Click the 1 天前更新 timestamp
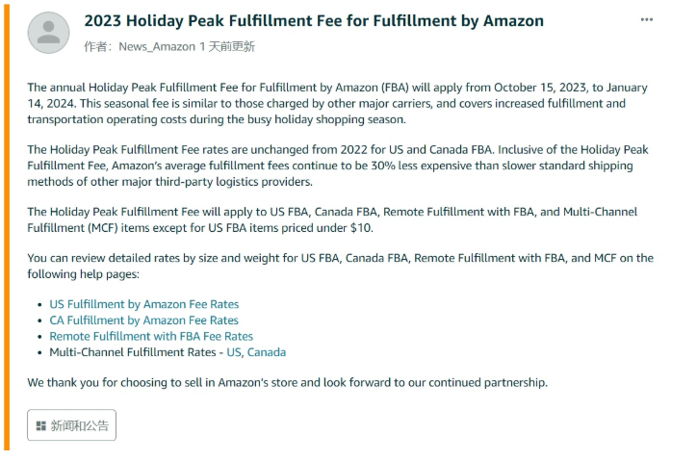The width and height of the screenshot is (697, 461). tap(227, 47)
